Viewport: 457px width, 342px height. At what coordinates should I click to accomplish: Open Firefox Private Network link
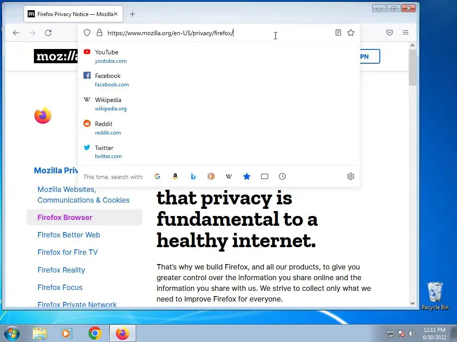coord(77,304)
